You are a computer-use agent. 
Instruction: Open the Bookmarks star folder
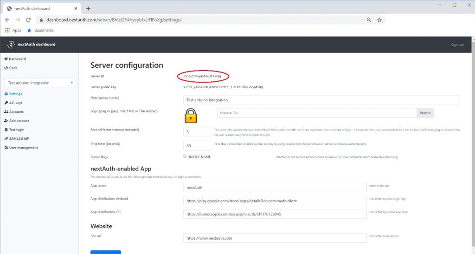click(29, 30)
